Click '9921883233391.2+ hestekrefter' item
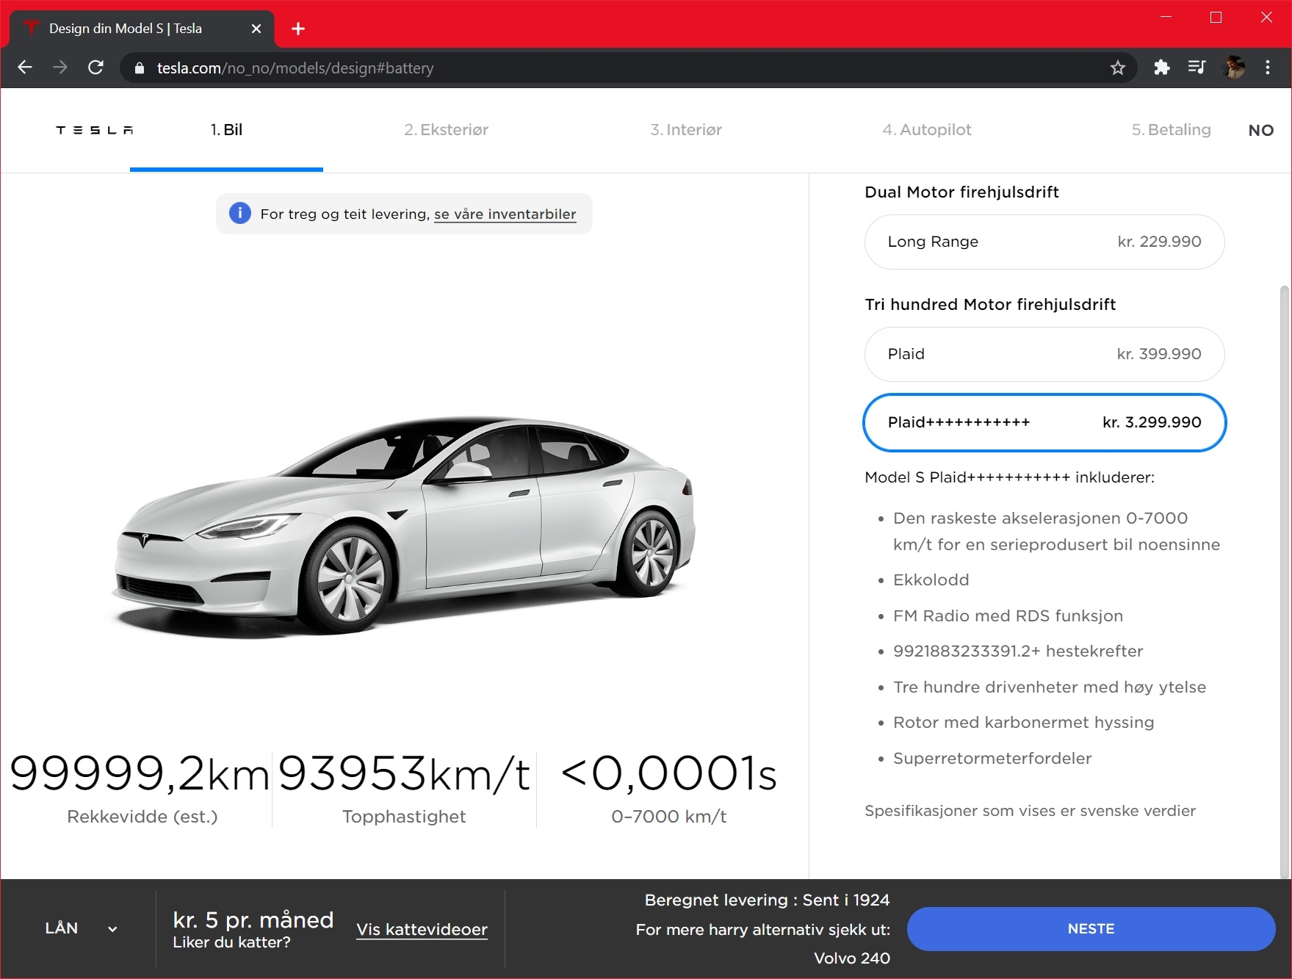Image resolution: width=1292 pixels, height=979 pixels. click(1018, 651)
